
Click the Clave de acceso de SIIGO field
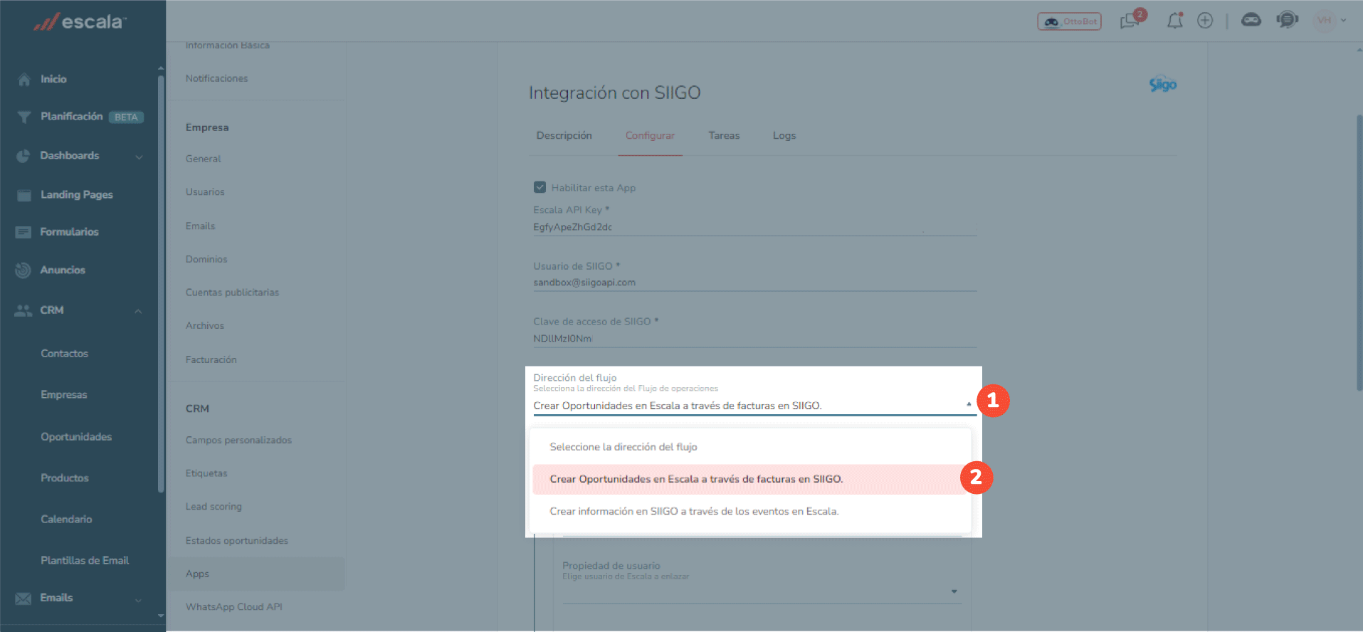754,339
